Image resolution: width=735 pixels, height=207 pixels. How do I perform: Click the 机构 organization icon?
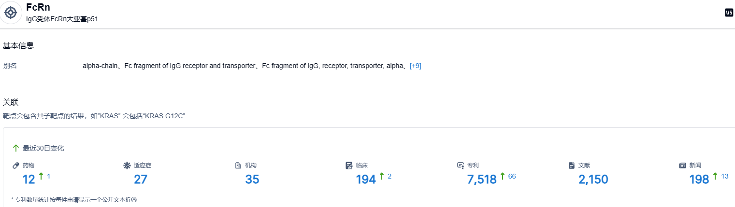238,166
